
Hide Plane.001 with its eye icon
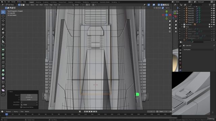(x=212, y=8)
